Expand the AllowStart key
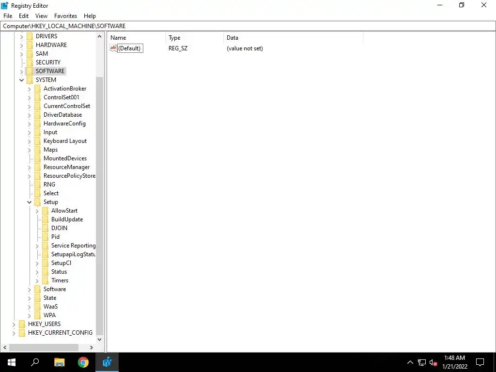Screen dimensions: 496x372 pyautogui.click(x=37, y=211)
